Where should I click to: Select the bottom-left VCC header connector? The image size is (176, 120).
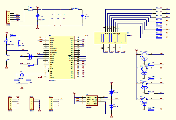[x=10, y=104]
